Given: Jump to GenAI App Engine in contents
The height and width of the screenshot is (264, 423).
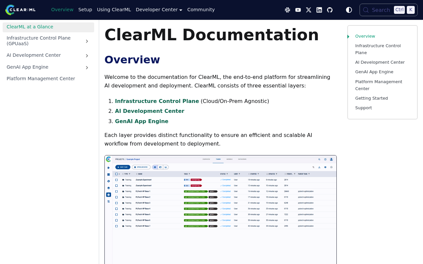Looking at the screenshot, I should 374,72.
